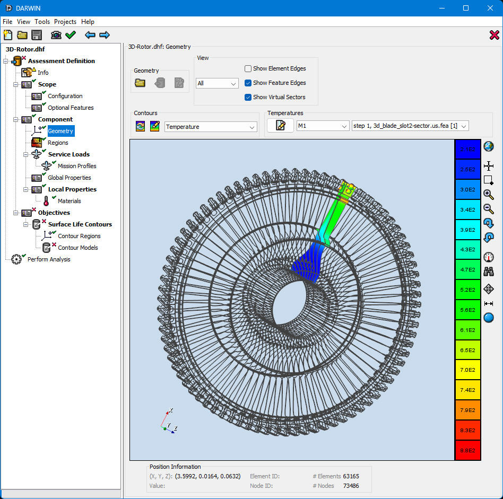Enable Show Element Edges
Viewport: 503px width, 499px height.
(248, 68)
